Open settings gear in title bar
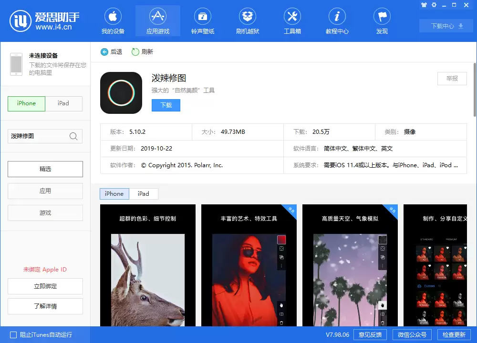 (434, 5)
